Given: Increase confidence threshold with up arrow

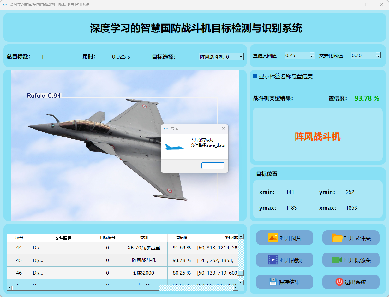Looking at the screenshot, I should [312, 54].
